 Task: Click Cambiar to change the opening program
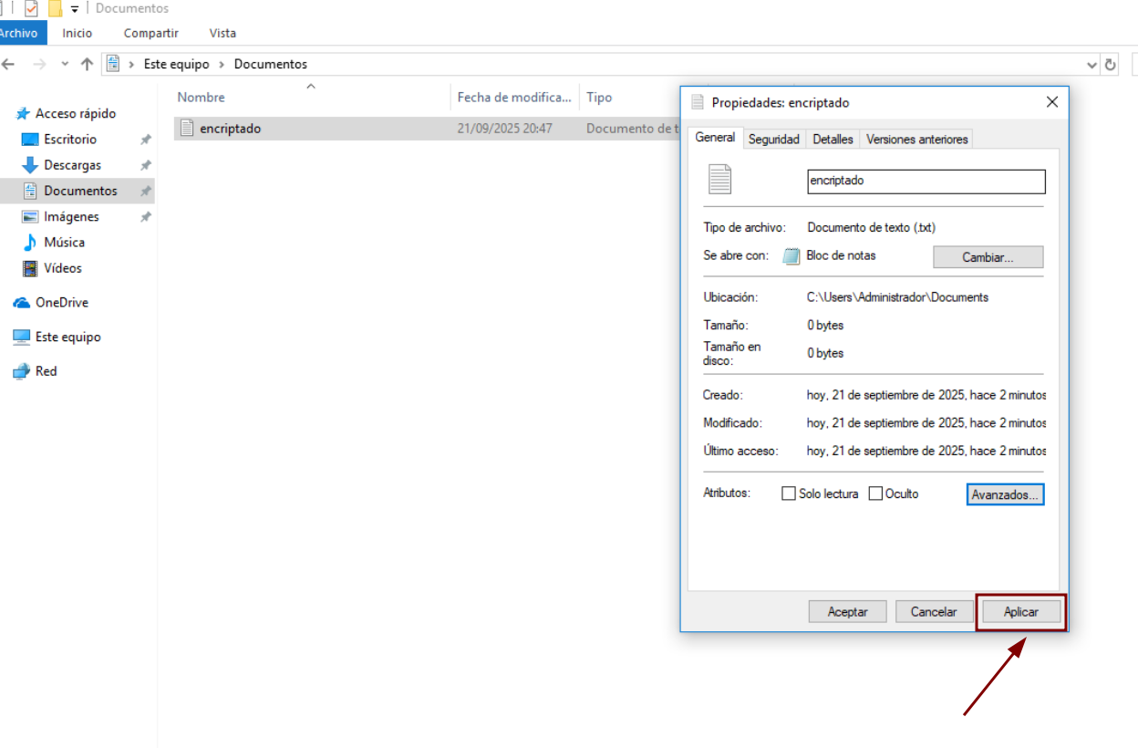(x=988, y=257)
